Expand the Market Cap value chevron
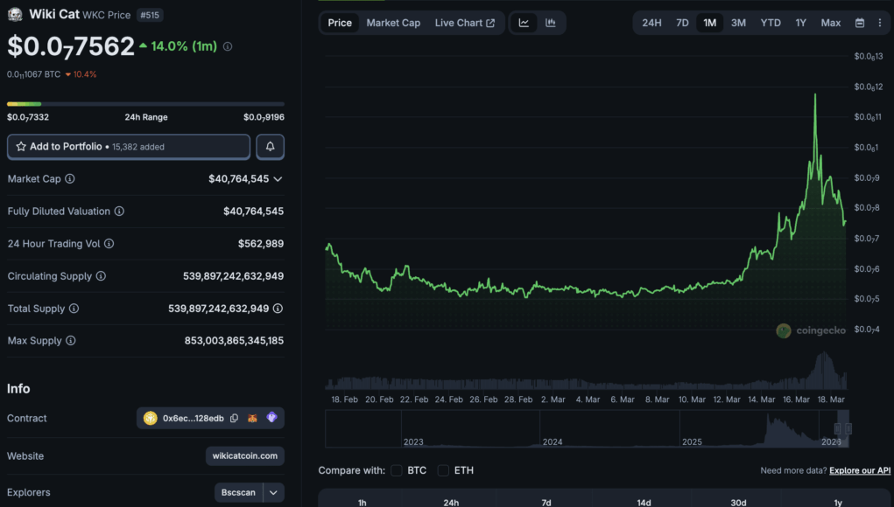Viewport: 894px width, 507px height. point(278,179)
